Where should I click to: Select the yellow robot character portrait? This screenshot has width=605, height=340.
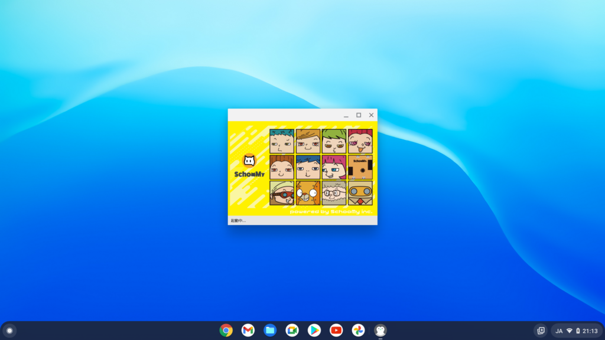[x=360, y=193]
